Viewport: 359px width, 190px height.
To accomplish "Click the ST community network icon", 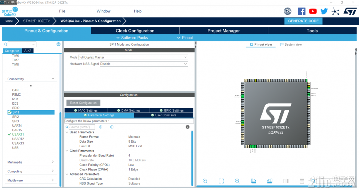I will click(335, 11).
